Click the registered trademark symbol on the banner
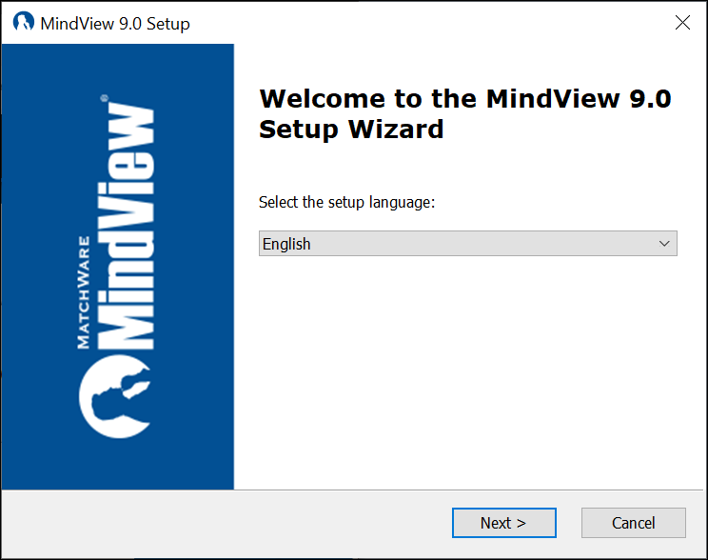 (x=104, y=97)
